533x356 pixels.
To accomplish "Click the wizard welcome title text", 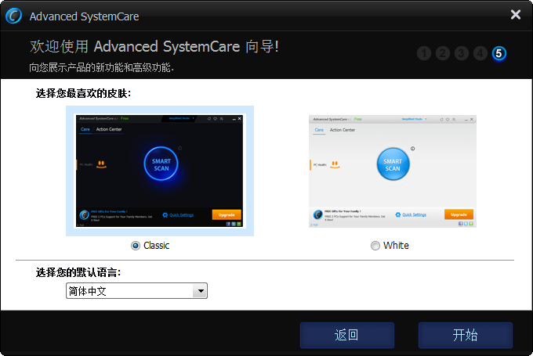I will click(154, 46).
